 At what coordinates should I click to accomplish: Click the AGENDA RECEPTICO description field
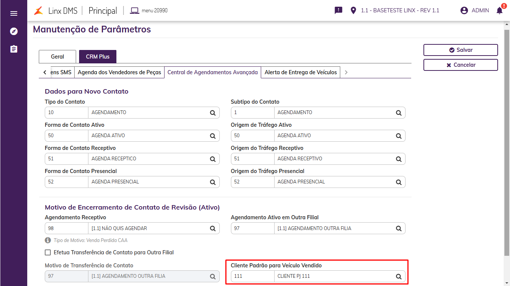click(147, 159)
